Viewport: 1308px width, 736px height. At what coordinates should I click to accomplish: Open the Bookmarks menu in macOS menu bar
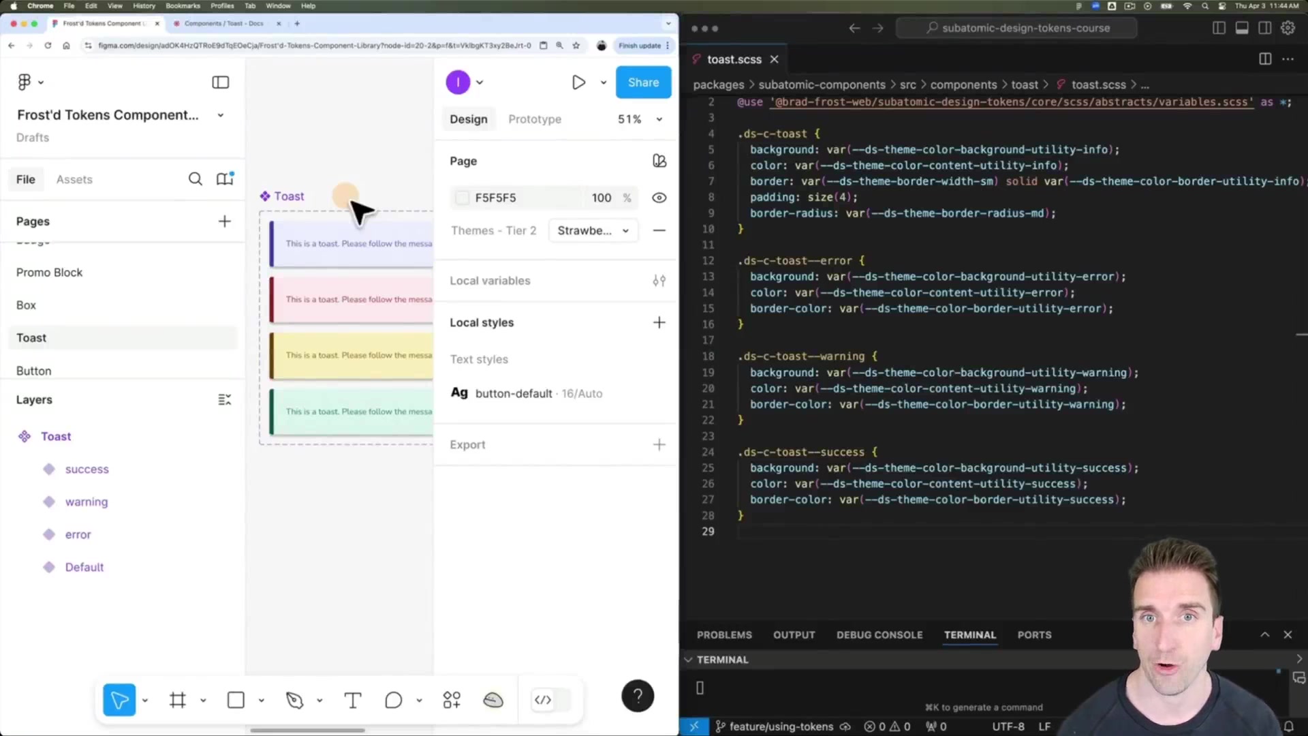point(183,5)
